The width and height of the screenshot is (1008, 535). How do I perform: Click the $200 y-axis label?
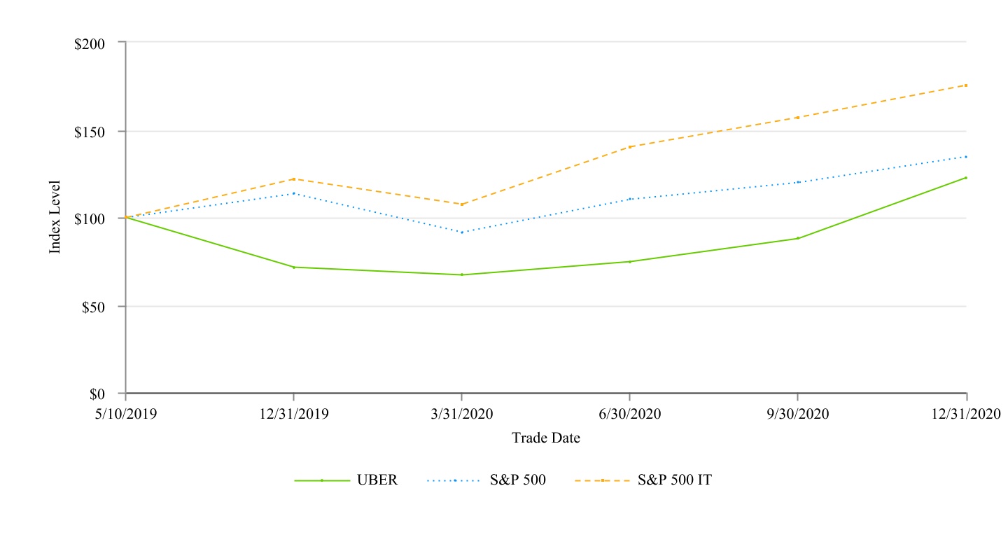[x=90, y=43]
